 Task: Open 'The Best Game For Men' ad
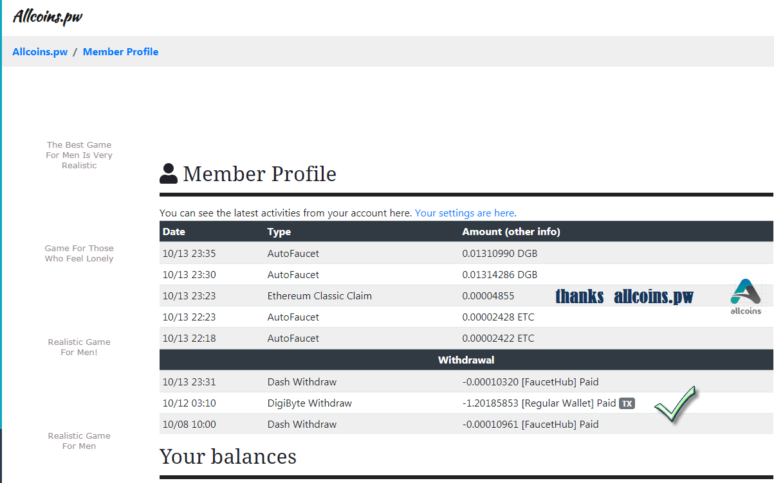pos(79,155)
